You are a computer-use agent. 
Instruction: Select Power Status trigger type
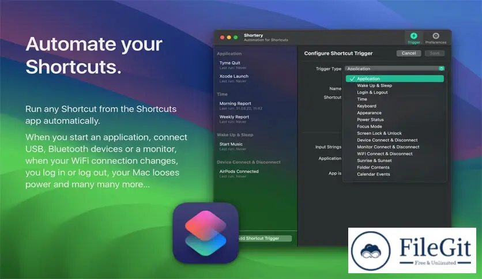tap(370, 119)
